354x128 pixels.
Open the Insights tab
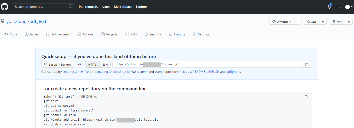tap(177, 34)
